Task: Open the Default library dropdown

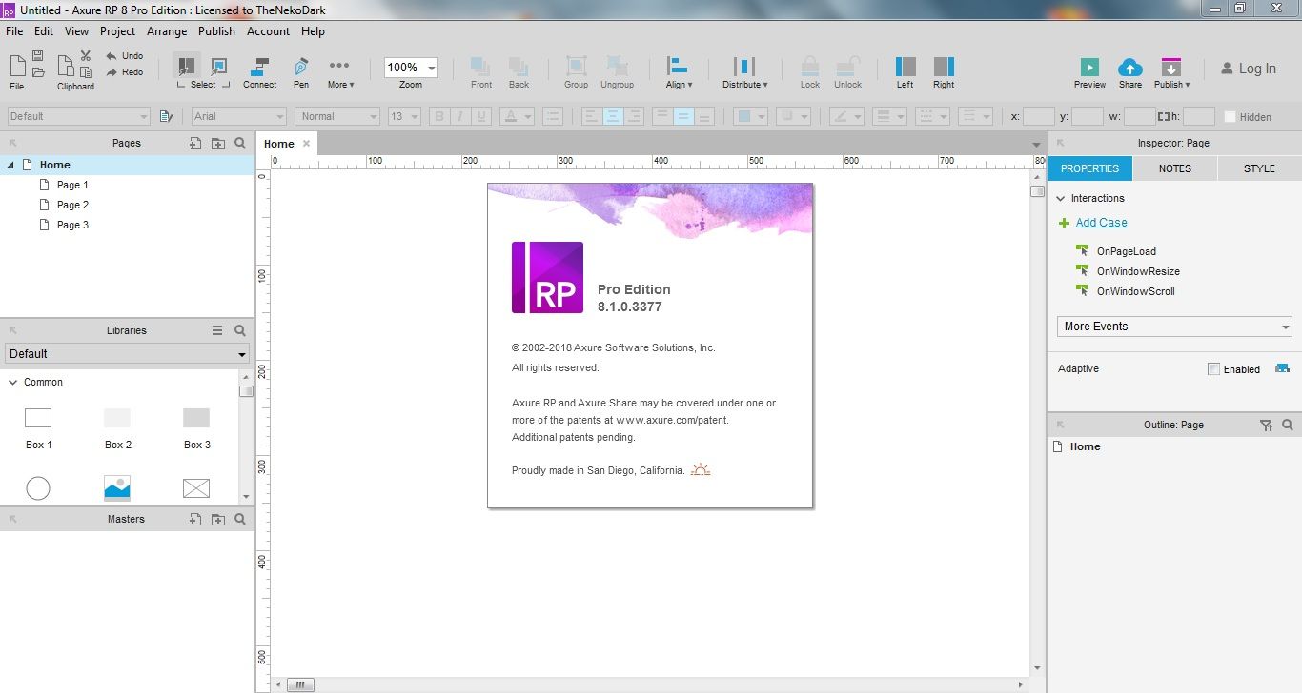Action: coord(127,354)
